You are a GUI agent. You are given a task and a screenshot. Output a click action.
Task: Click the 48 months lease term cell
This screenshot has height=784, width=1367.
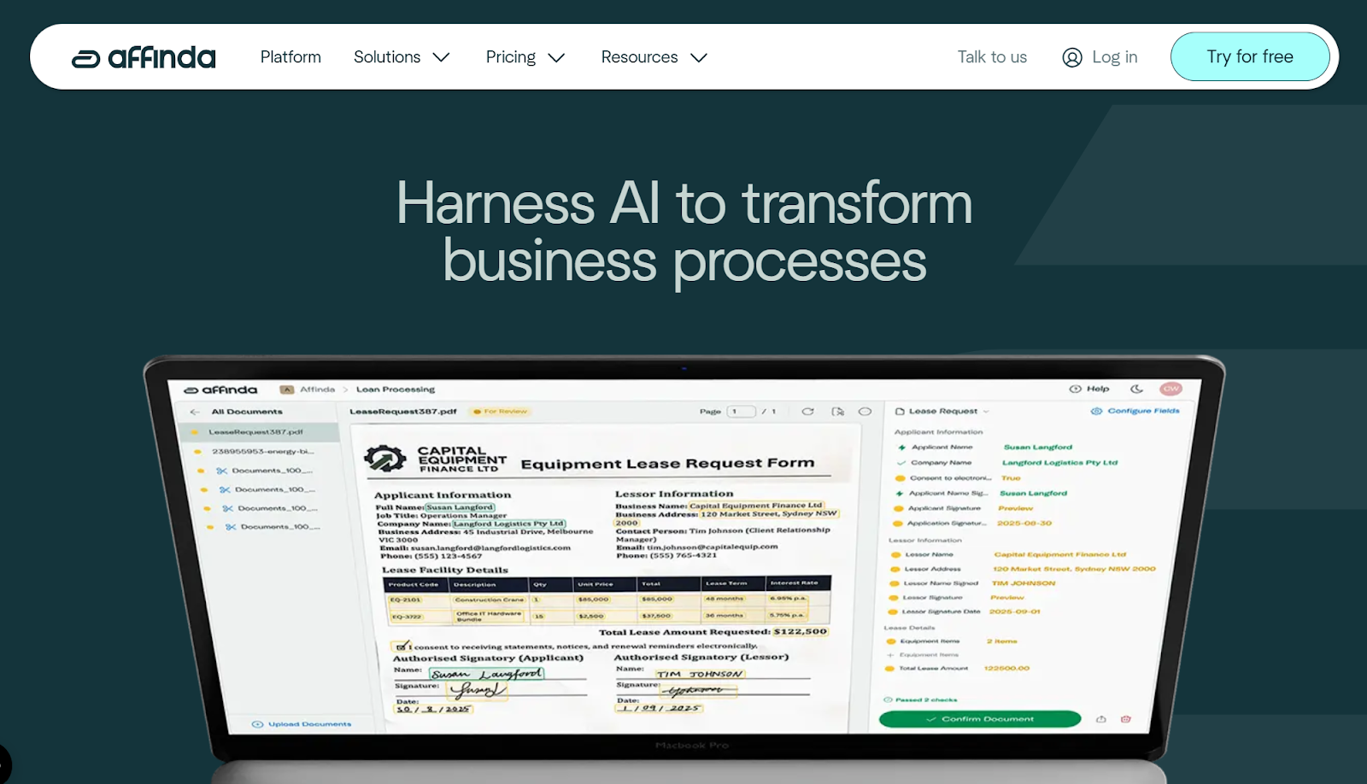[x=725, y=600]
